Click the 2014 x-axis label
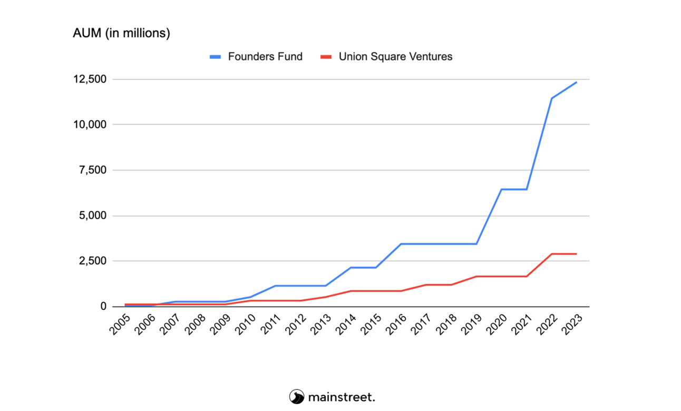Viewport: 681px width, 411px height. click(x=346, y=324)
